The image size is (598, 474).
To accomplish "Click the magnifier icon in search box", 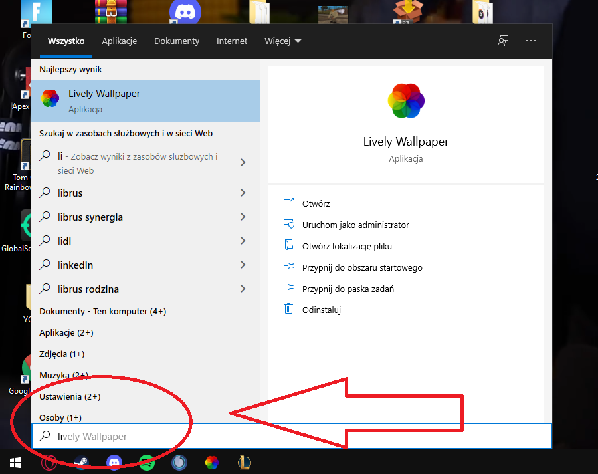I will pyautogui.click(x=45, y=435).
